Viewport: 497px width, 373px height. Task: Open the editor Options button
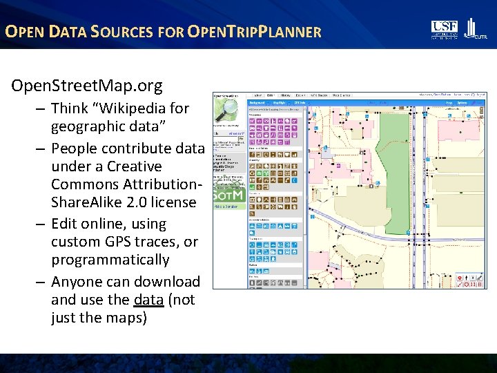pyautogui.click(x=462, y=103)
